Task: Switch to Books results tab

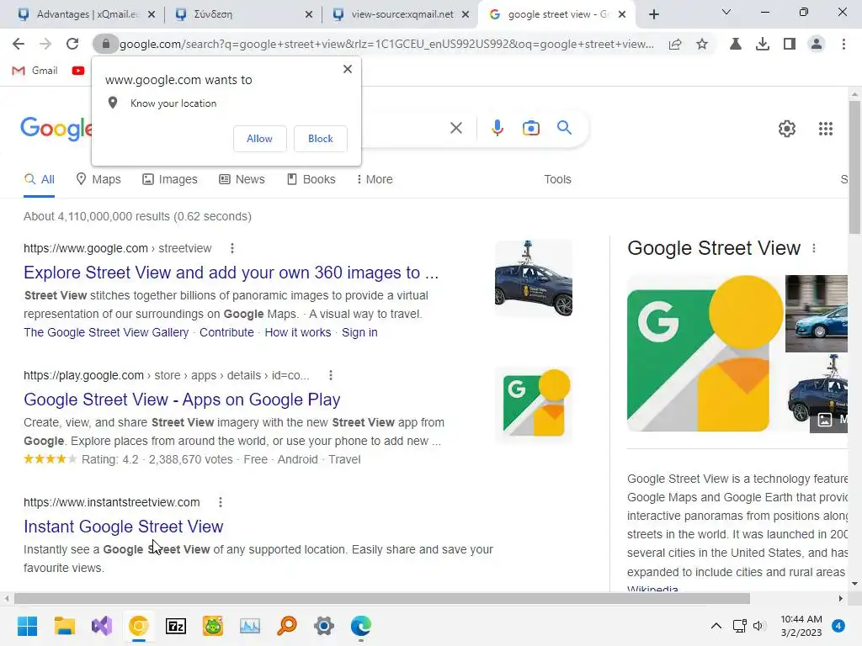Action: pyautogui.click(x=311, y=180)
